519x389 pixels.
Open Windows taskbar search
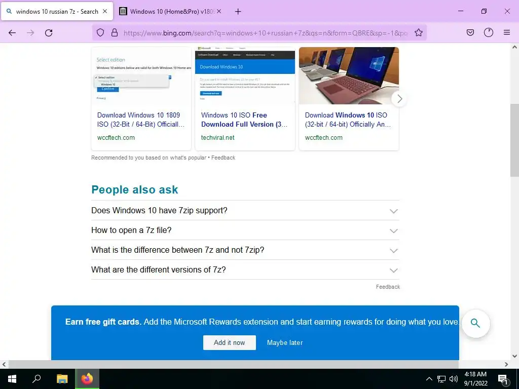pyautogui.click(x=36, y=379)
